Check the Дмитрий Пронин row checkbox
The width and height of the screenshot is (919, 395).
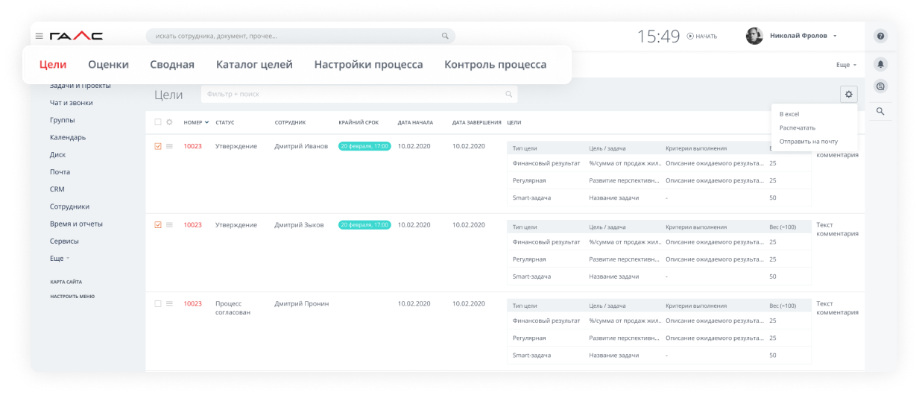coord(158,303)
